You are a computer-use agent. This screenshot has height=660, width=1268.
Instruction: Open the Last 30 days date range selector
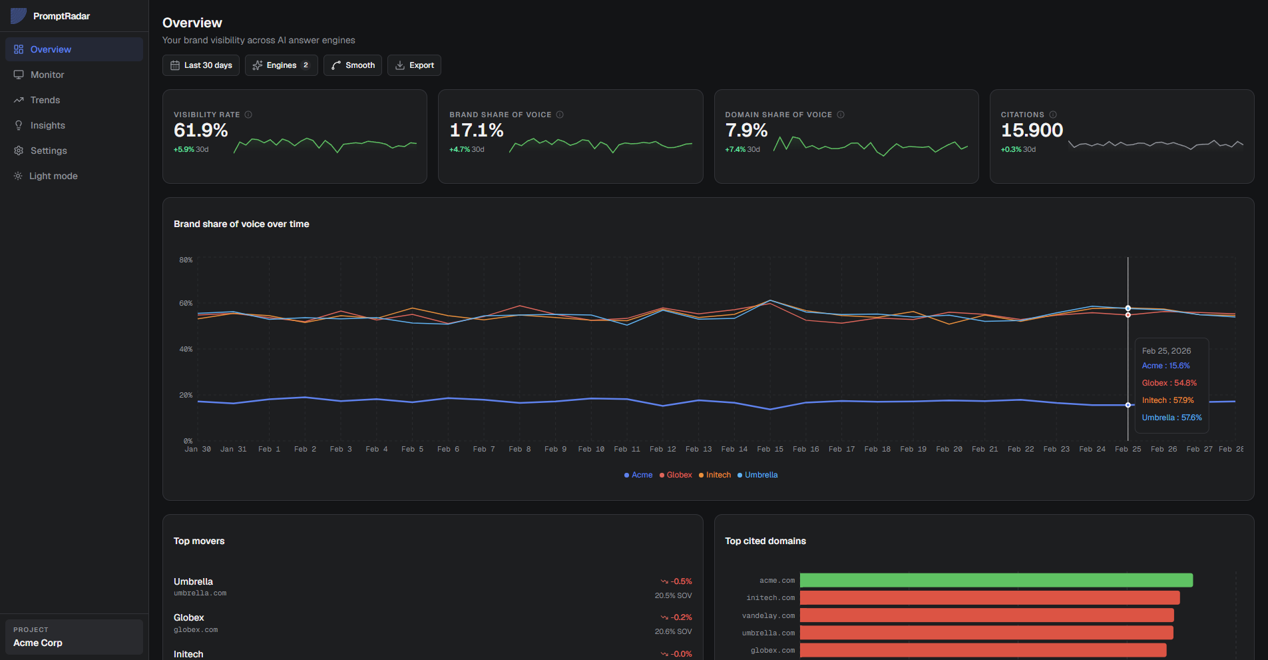tap(201, 65)
